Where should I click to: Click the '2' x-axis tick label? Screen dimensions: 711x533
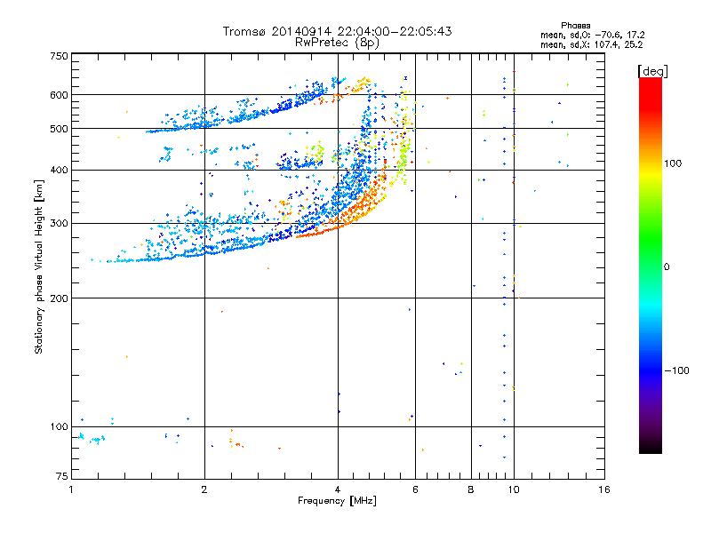click(204, 489)
